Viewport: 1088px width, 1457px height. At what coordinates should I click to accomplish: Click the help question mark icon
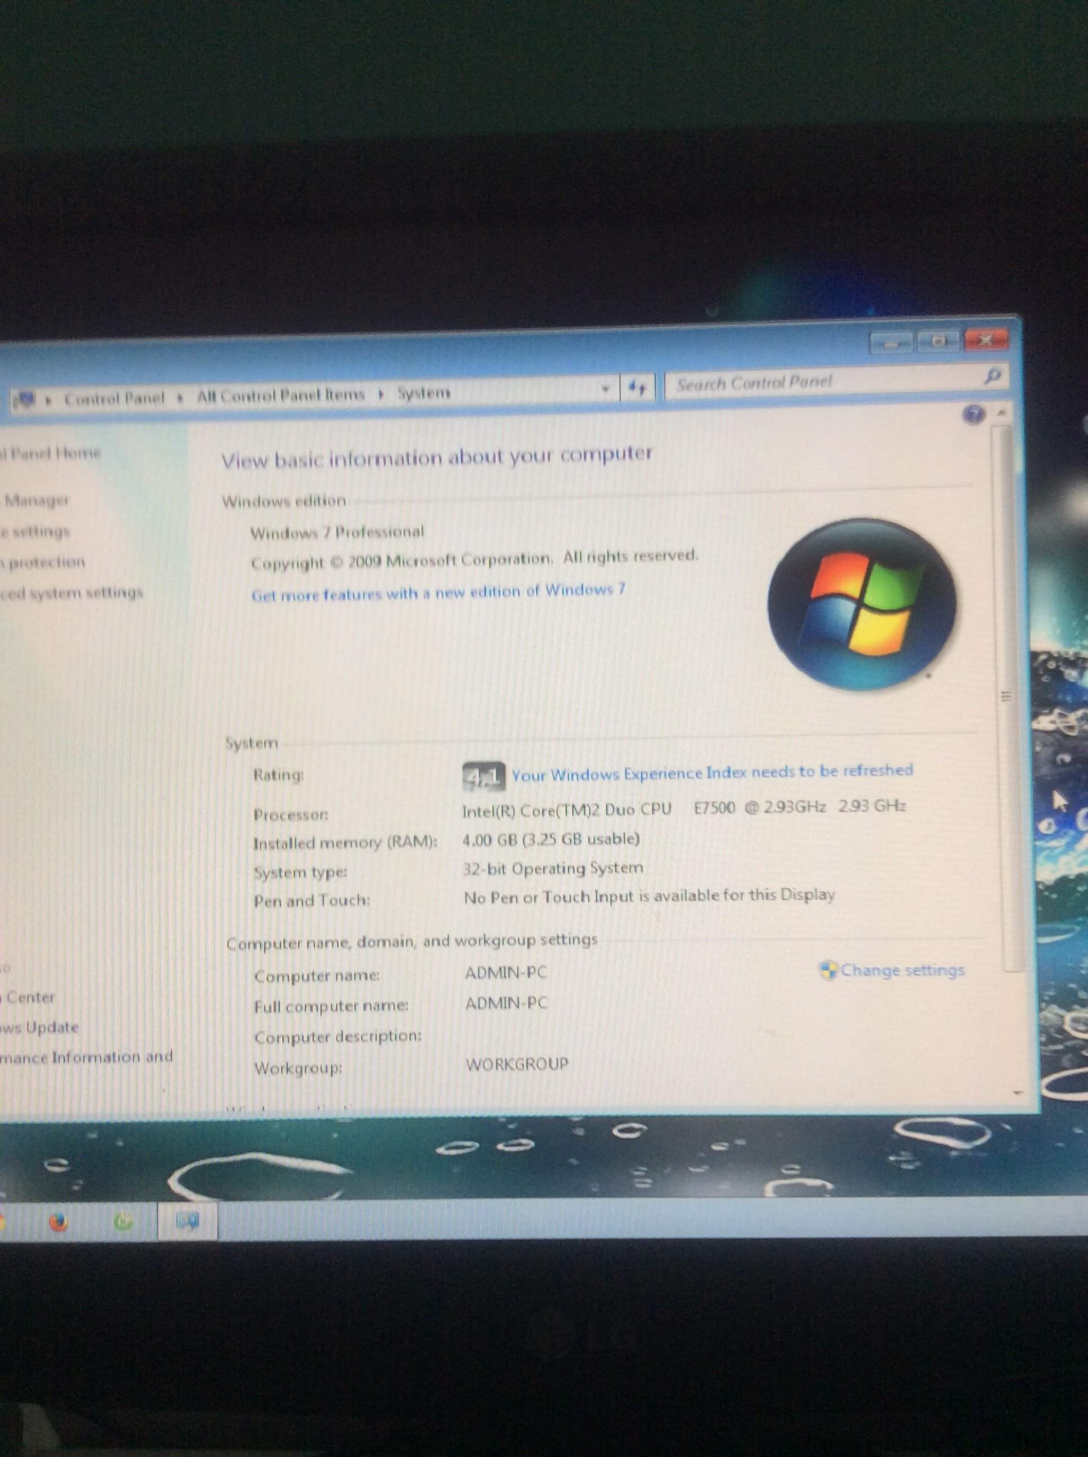click(973, 414)
